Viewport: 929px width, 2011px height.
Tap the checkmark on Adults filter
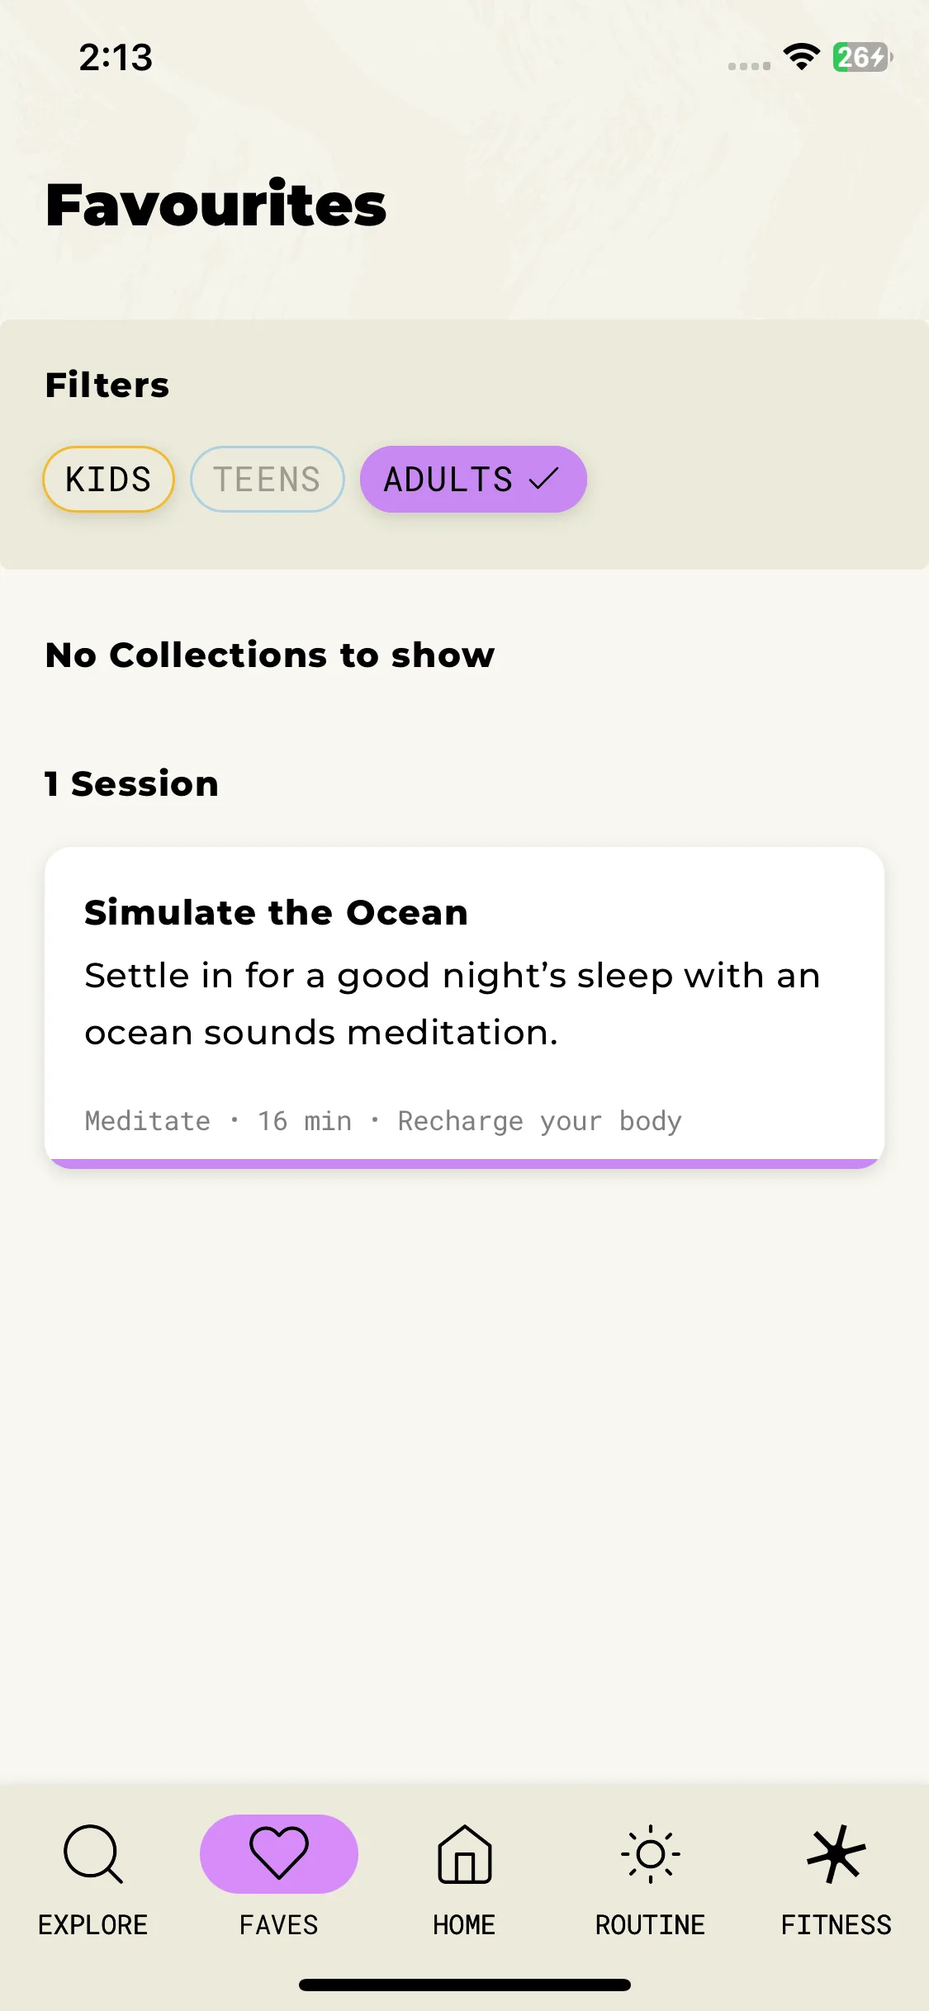click(543, 479)
